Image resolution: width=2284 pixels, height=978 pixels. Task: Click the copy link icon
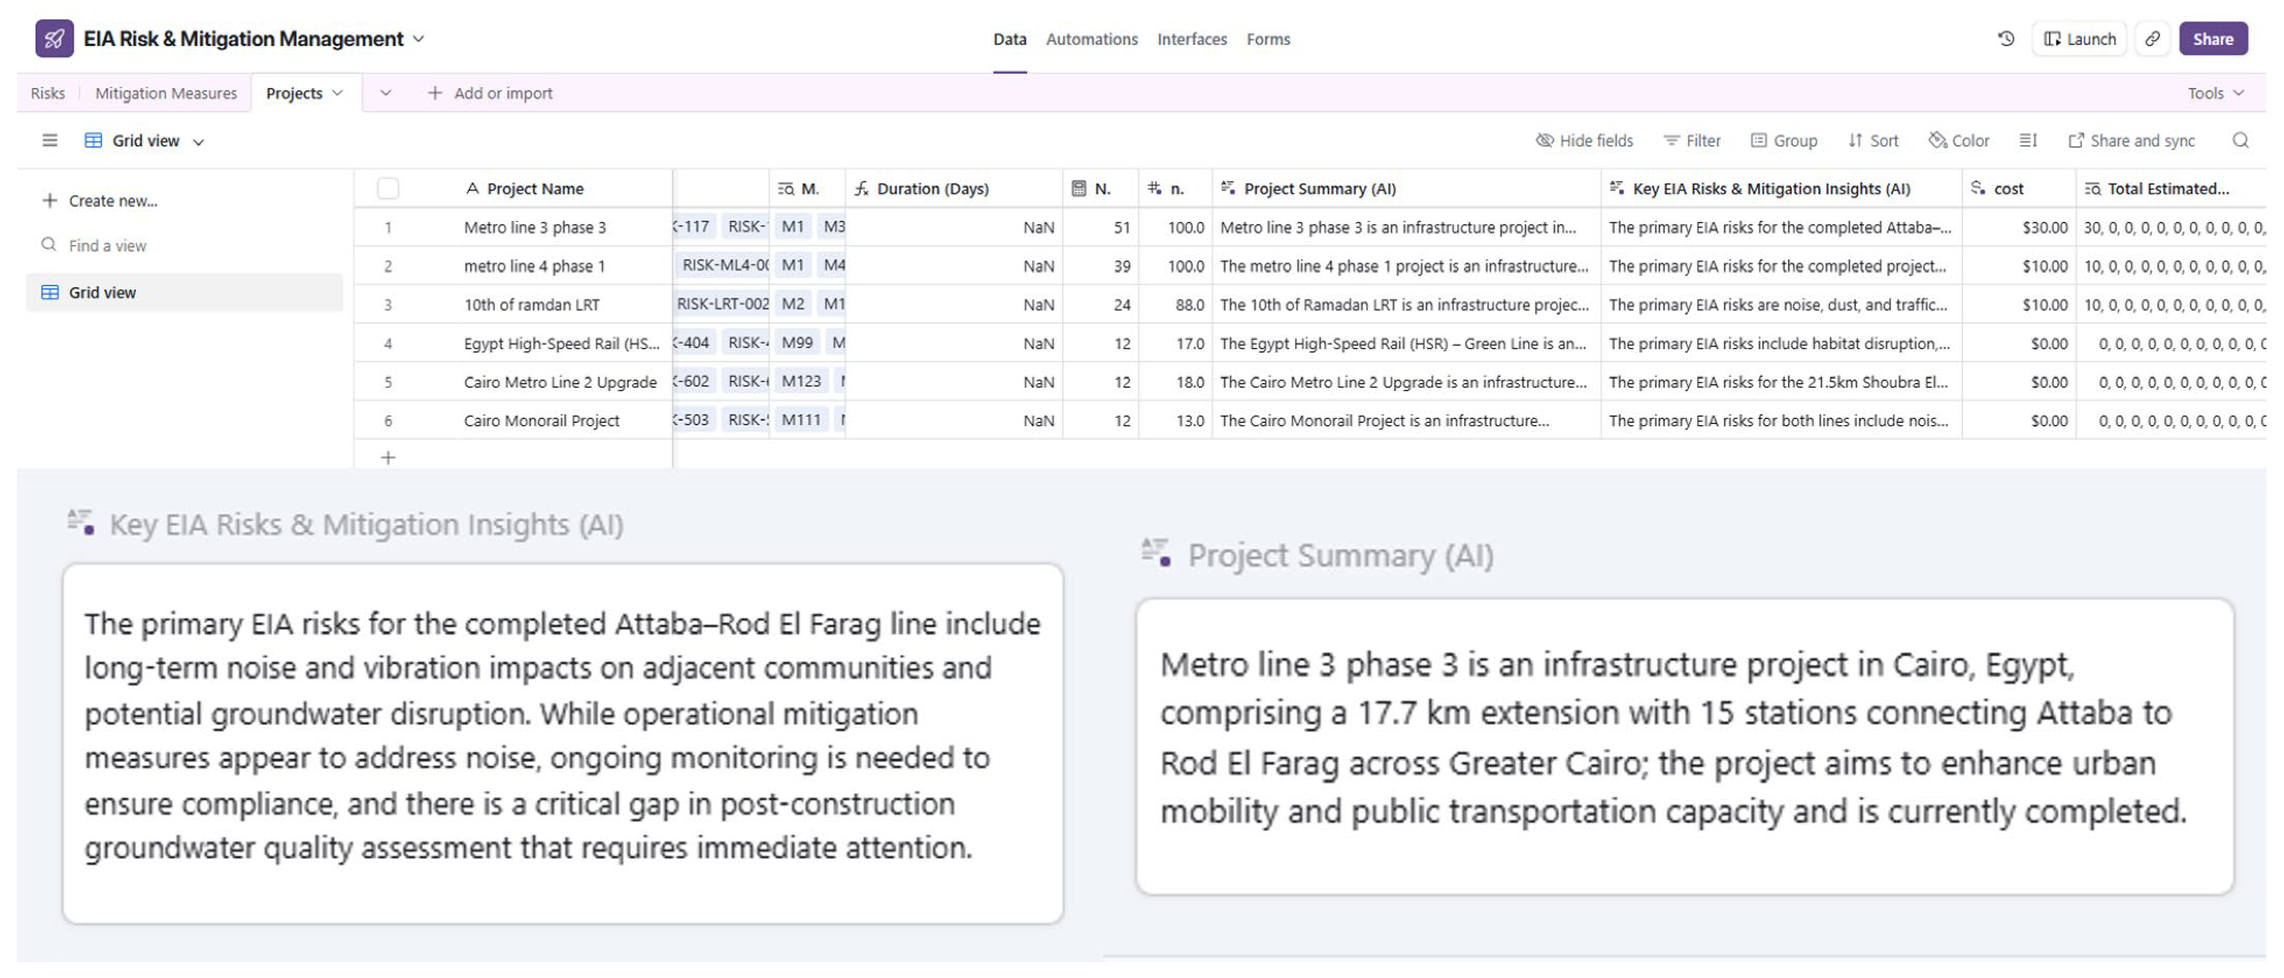pos(2152,39)
